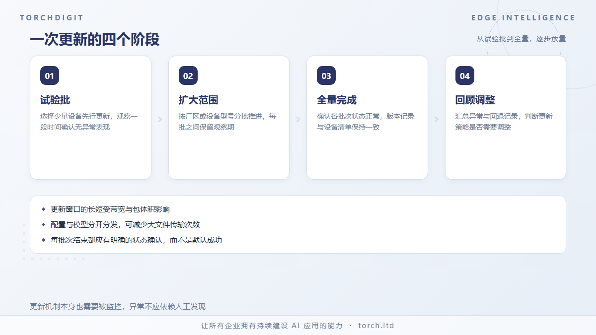Click the subtitle 从试验批到全量，逐步放量
Screen dimensions: 596x335
point(521,39)
